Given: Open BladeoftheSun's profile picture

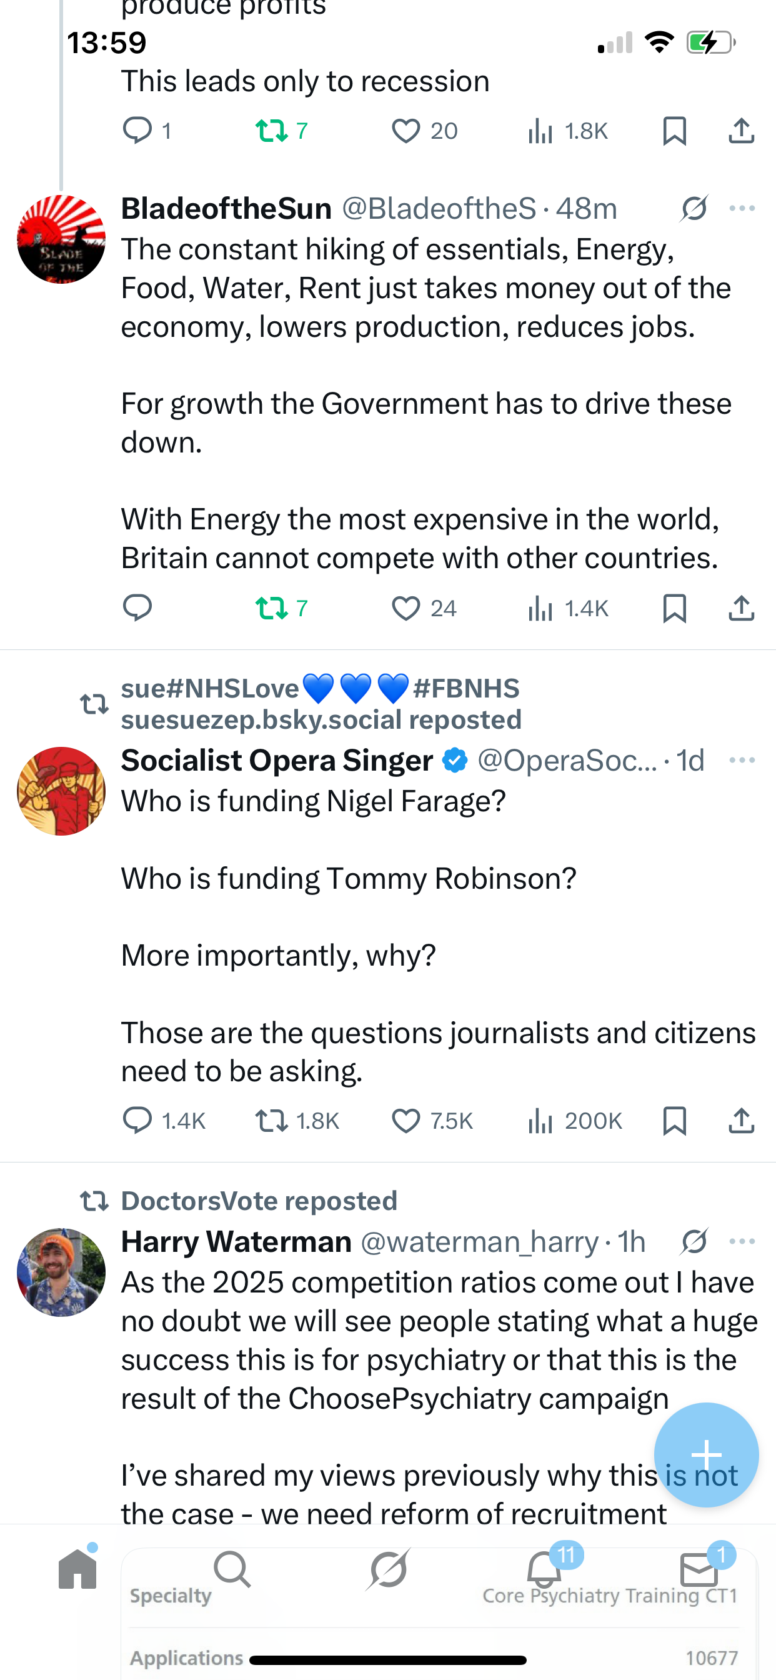Looking at the screenshot, I should (x=61, y=239).
